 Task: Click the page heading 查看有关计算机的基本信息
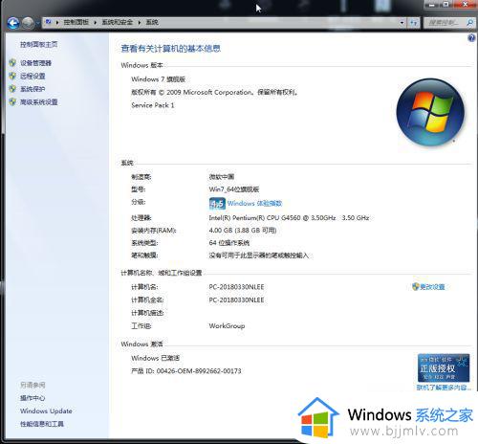(x=171, y=49)
